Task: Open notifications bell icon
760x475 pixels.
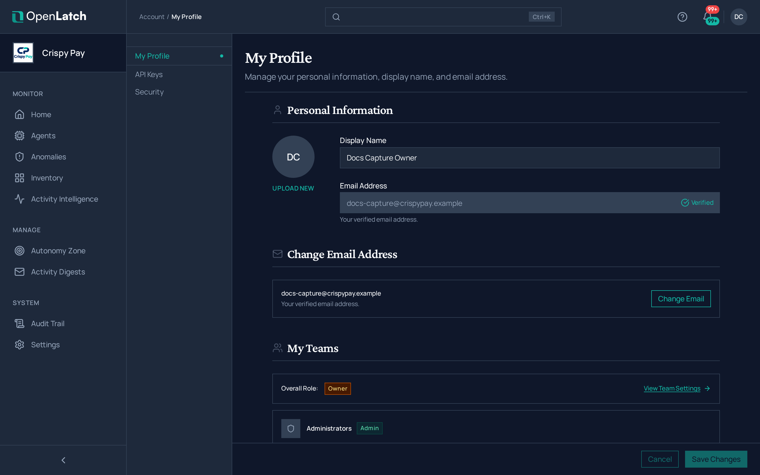Action: tap(707, 16)
